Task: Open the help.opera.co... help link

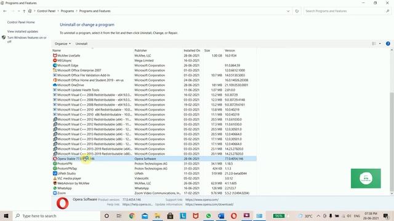Action: [137, 204]
